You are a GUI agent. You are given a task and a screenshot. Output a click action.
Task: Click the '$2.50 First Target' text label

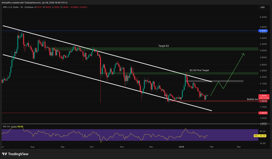click(199, 70)
